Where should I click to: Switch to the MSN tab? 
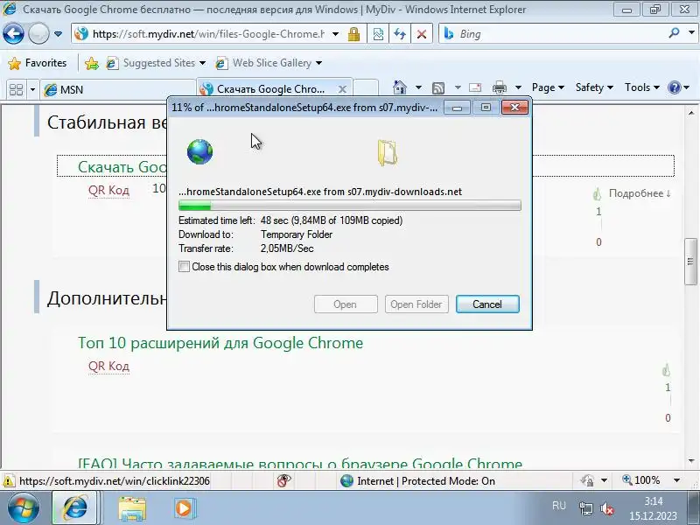click(118, 89)
